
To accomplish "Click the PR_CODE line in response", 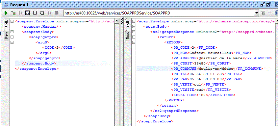I will [x=194, y=47].
